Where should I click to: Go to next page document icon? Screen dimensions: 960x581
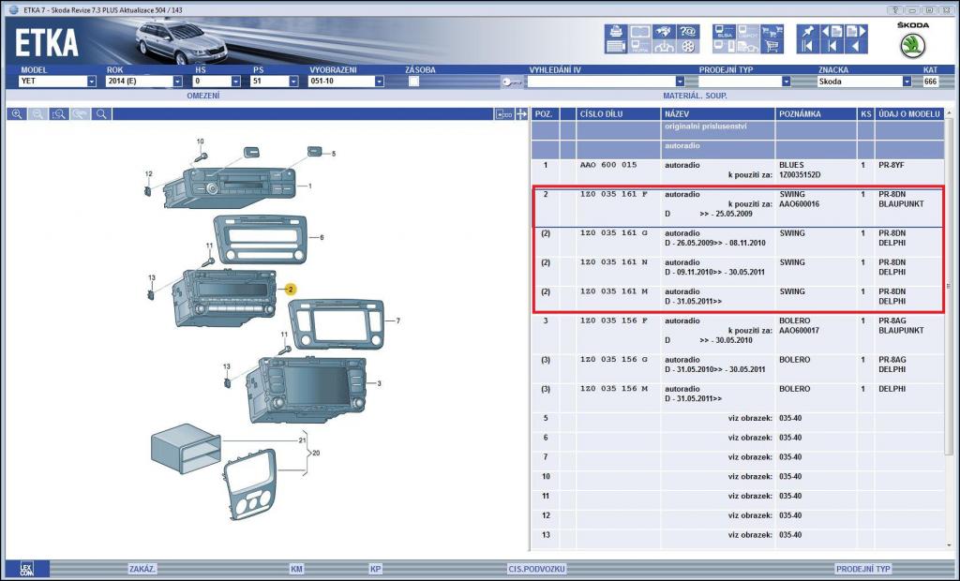[x=856, y=31]
